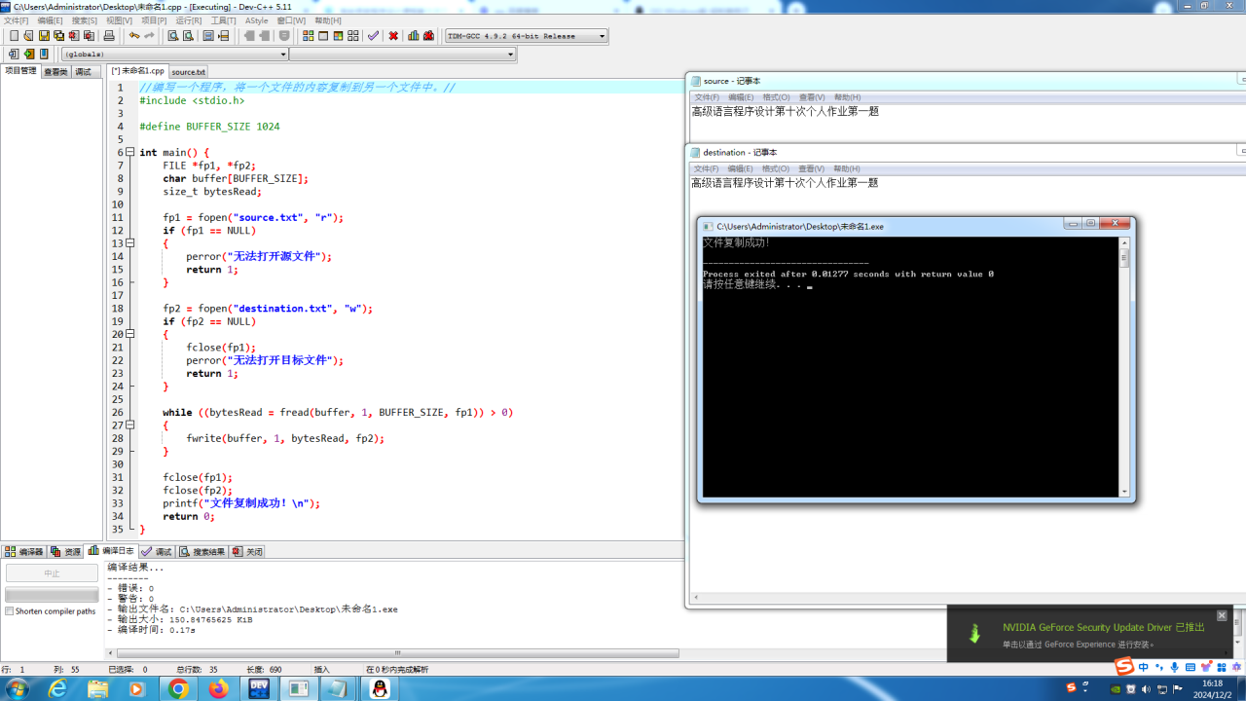Open 文件(F) menu in destination Notepad

(x=706, y=168)
